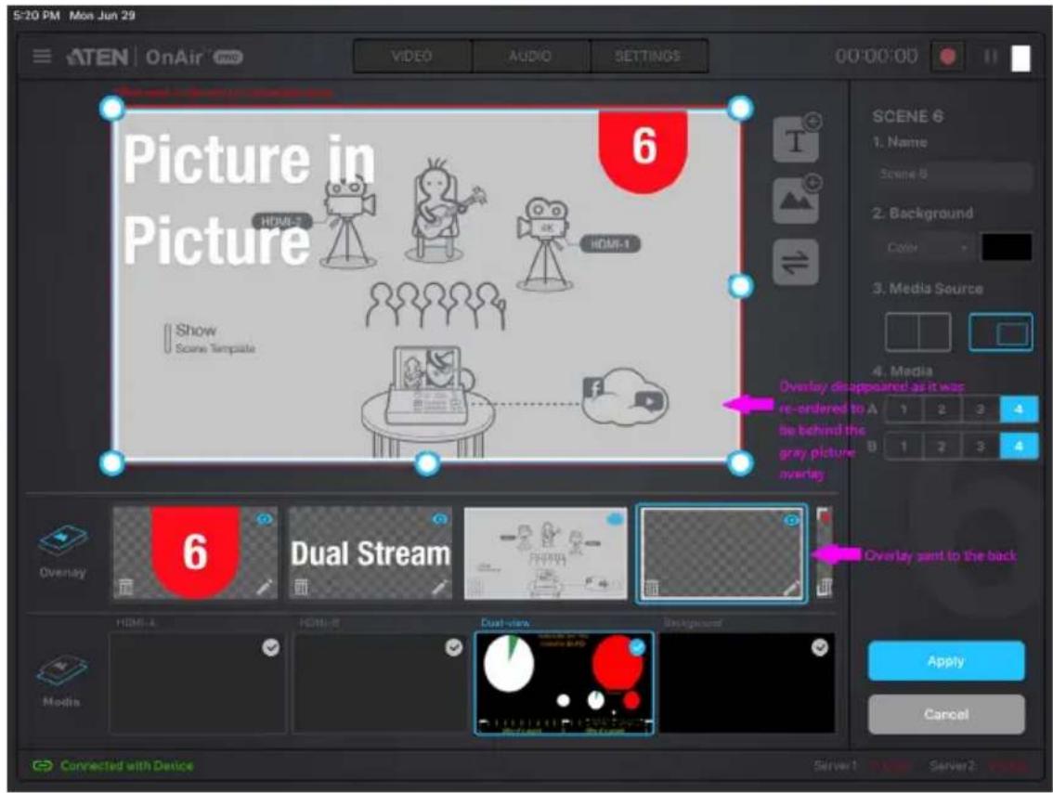Click the add image overlay tool
1053x793 pixels.
[797, 200]
